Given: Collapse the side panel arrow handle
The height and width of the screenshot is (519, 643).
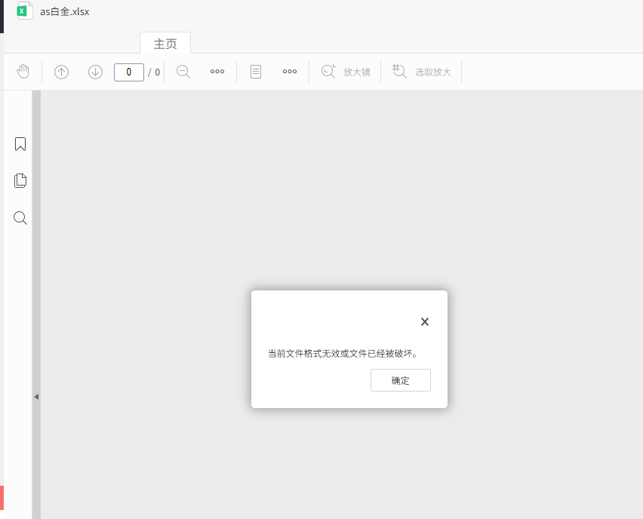Looking at the screenshot, I should (36, 397).
